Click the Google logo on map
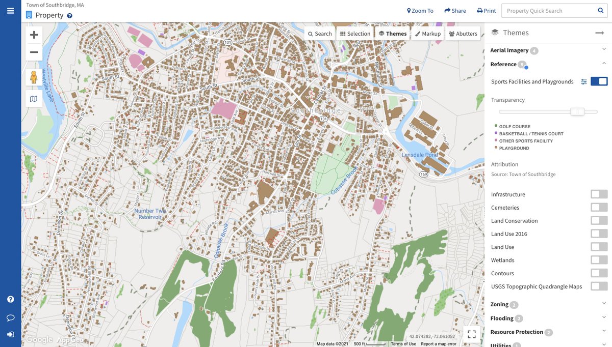 [39, 339]
